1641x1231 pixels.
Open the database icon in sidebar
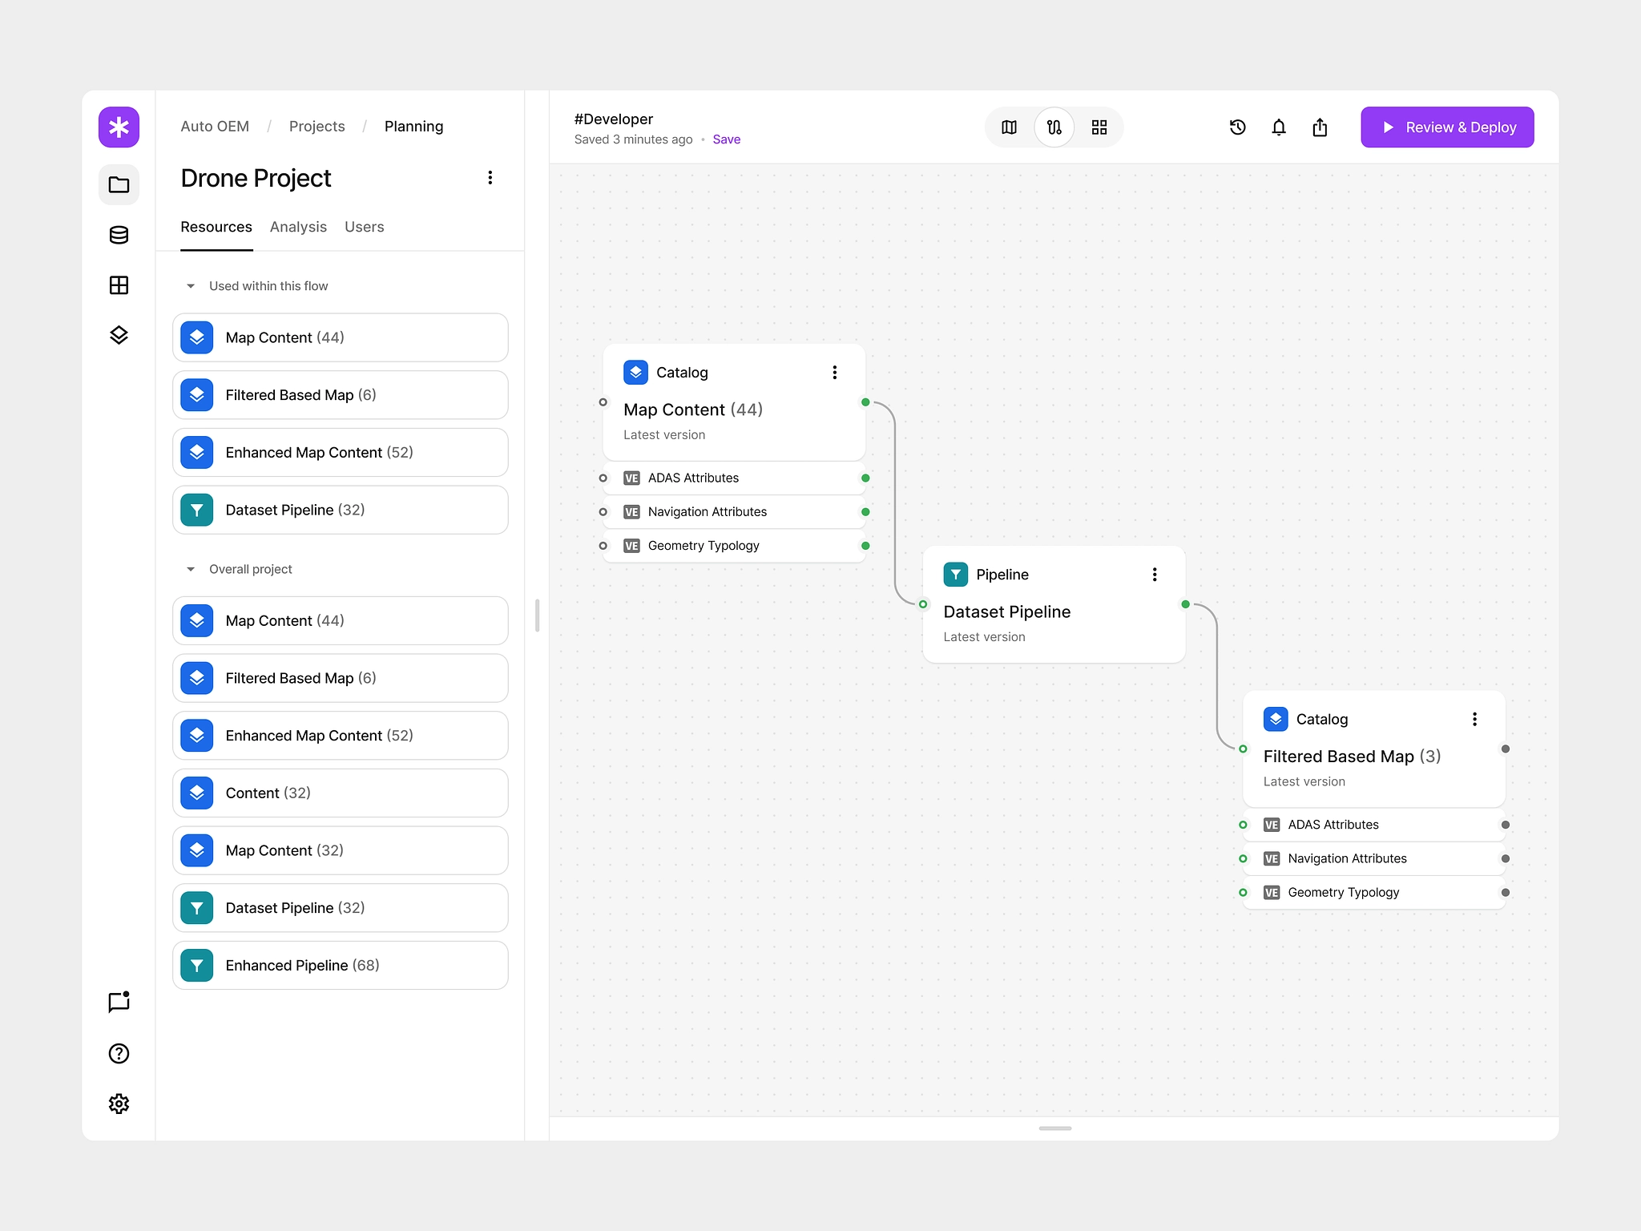click(119, 235)
